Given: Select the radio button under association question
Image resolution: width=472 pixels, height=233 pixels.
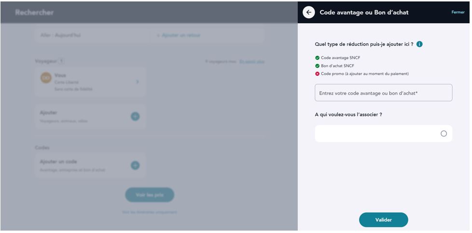Looking at the screenshot, I should 444,134.
